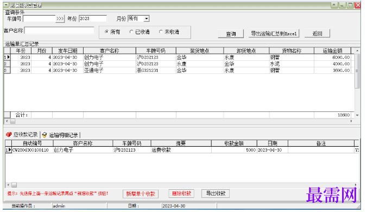Screen dimensions: 367x212
Task: Click the 返回 button
Action: click(317, 34)
